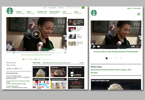Image resolution: width=145 pixels, height=100 pixels.
Task: Click the Starbucks logo in the mobile layout
Action: pyautogui.click(x=94, y=13)
